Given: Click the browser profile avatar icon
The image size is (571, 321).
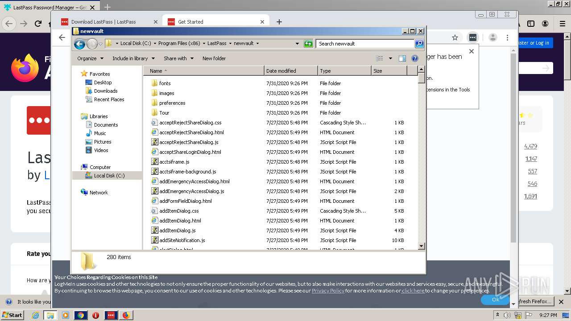Looking at the screenshot, I should (x=492, y=38).
